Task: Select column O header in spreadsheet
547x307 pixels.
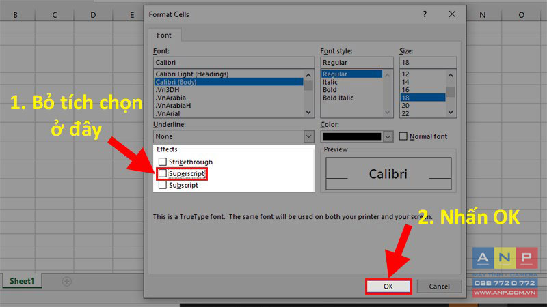Action: (x=521, y=15)
